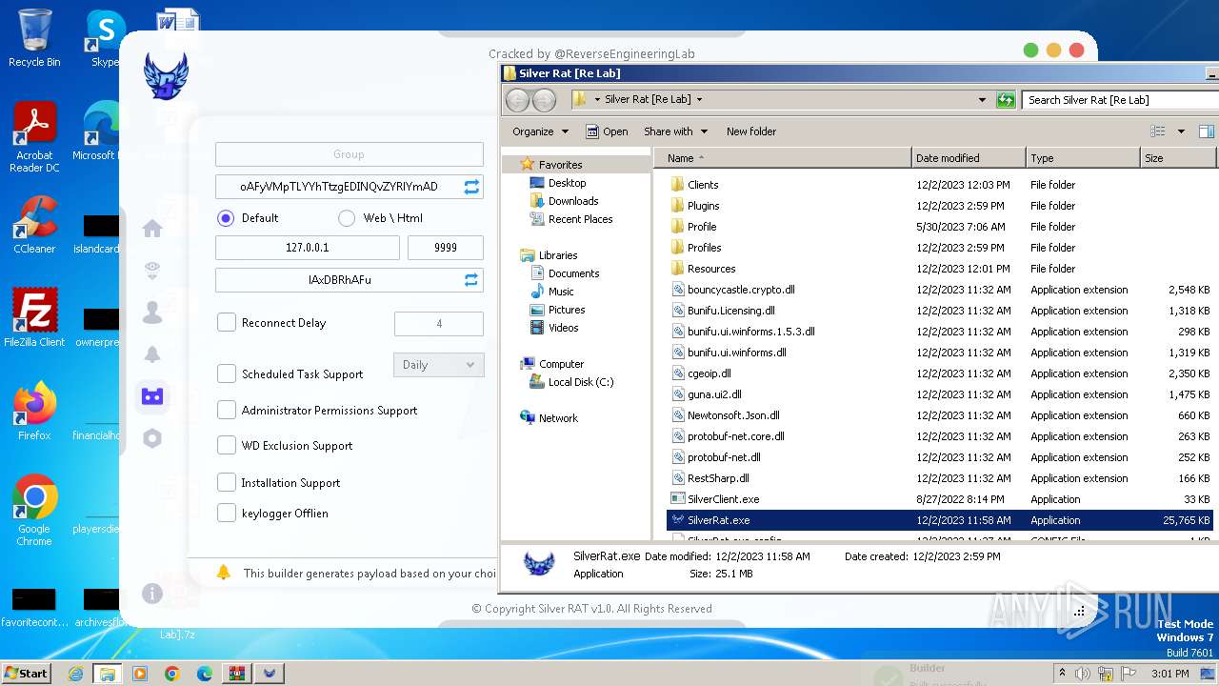
Task: Go forward in the Explorer window
Action: (x=544, y=99)
